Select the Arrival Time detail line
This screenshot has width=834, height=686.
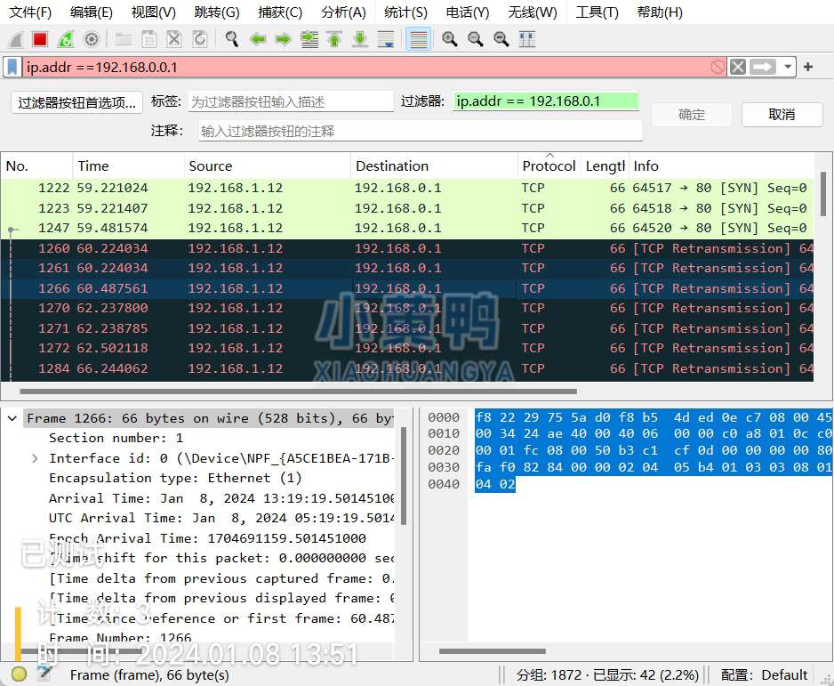[221, 498]
